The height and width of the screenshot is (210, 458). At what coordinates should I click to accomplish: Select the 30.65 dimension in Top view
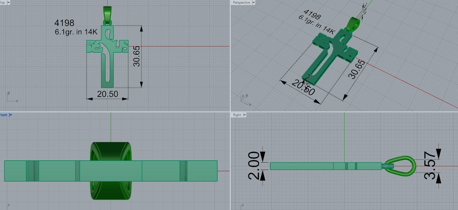(137, 56)
